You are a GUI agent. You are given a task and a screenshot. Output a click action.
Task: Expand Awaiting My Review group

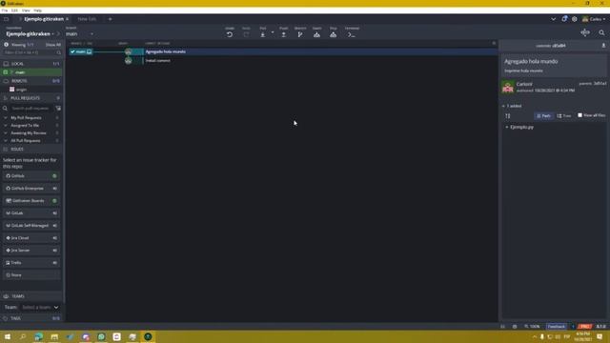[31, 133]
